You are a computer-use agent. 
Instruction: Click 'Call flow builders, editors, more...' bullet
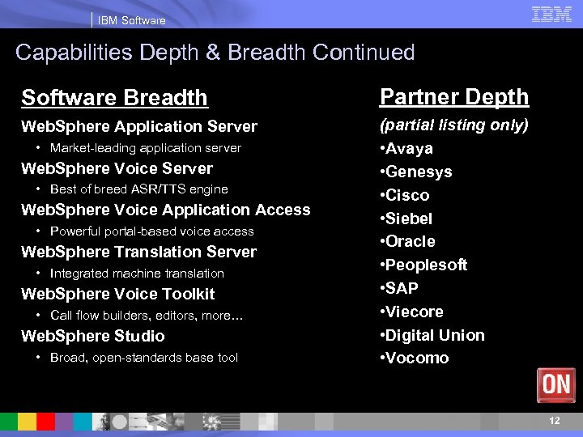coord(147,316)
